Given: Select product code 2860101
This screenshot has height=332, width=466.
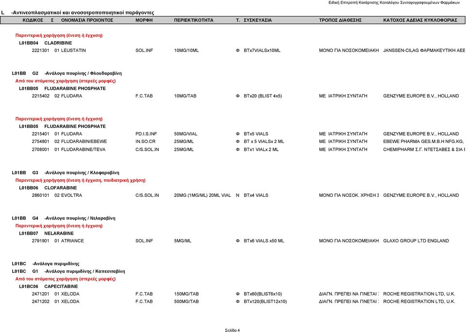Looking at the screenshot, I should [x=40, y=195].
